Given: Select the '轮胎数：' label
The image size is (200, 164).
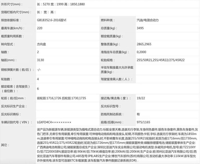Looking at the screenshot, I should [x=7, y=79].
